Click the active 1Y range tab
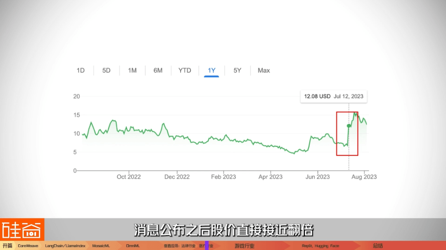 (x=211, y=71)
